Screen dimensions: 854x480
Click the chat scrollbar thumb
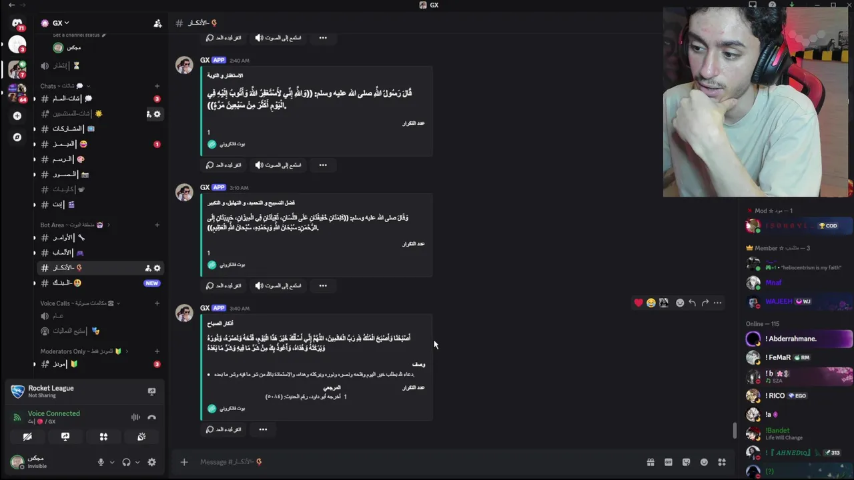pyautogui.click(x=735, y=430)
